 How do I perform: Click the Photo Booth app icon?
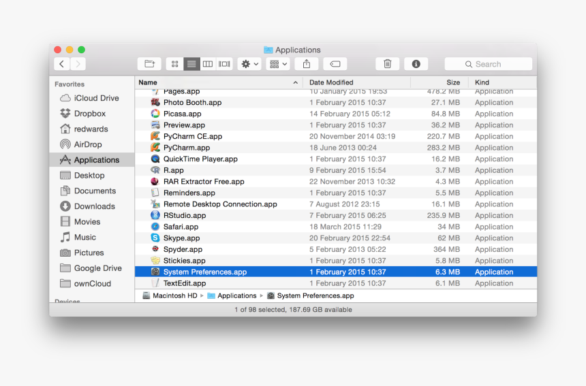click(155, 102)
